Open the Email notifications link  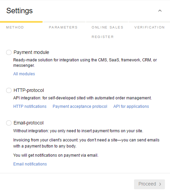[30, 164]
